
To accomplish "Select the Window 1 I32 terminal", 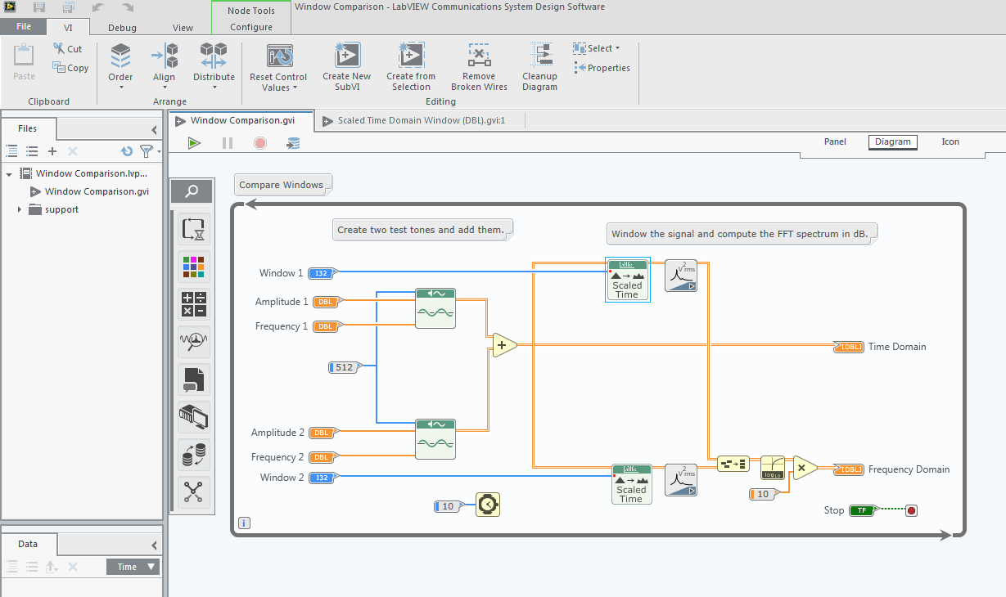I will coord(321,273).
